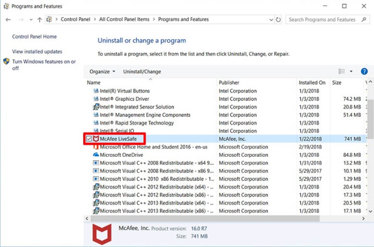Click the Visual C++ 2008 x86 Redistributable icon

click(96, 171)
